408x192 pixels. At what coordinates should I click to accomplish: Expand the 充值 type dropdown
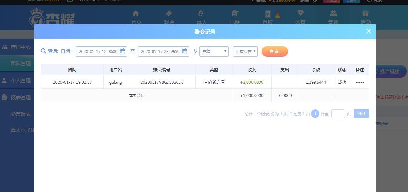coord(214,51)
